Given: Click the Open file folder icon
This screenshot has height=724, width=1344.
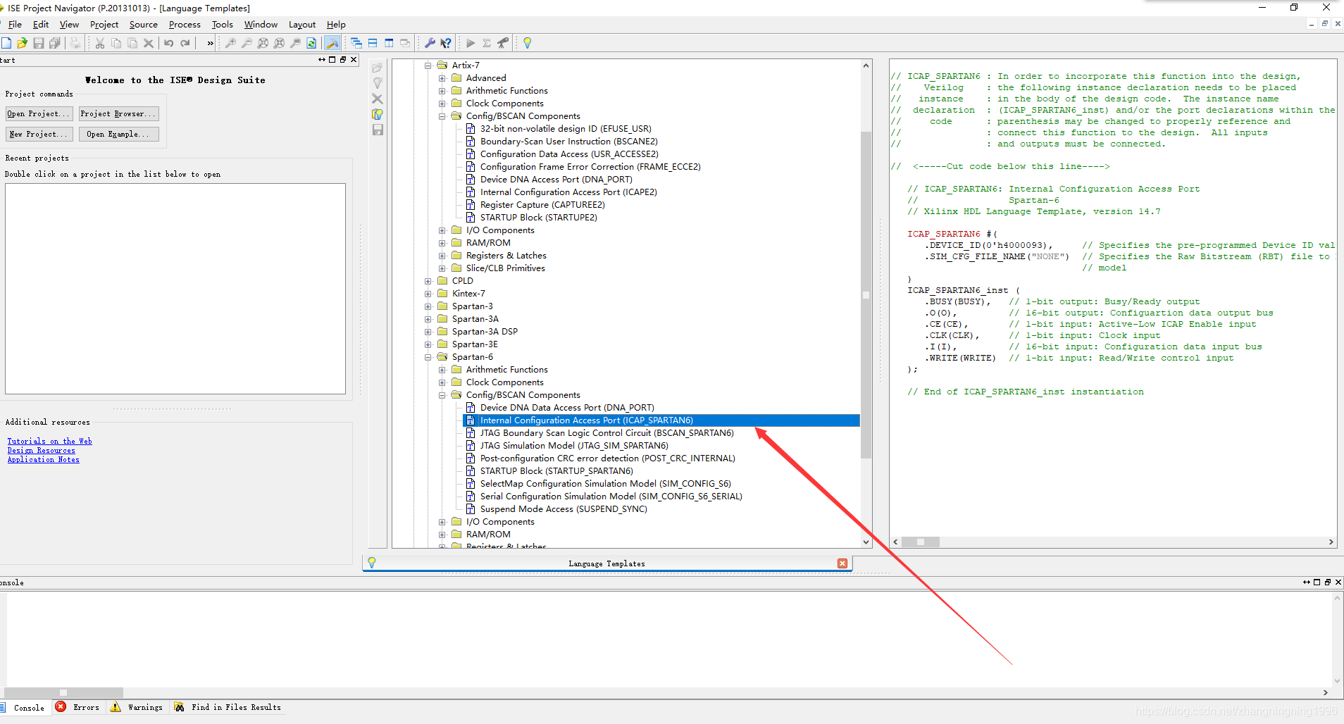Looking at the screenshot, I should coord(23,43).
